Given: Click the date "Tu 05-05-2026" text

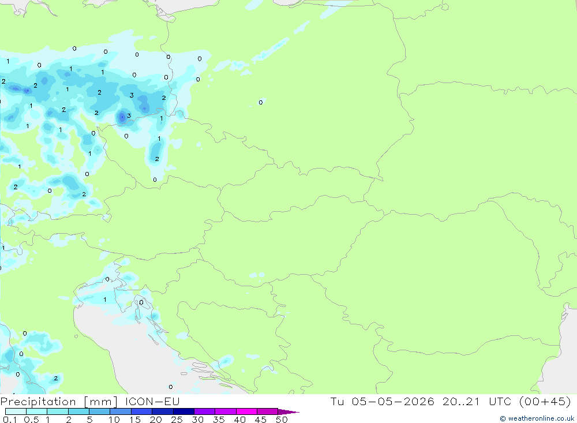Looking at the screenshot, I should point(383,401).
